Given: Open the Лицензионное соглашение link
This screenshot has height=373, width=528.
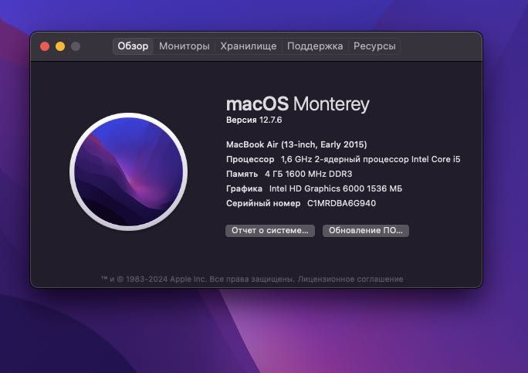Looking at the screenshot, I should coord(350,279).
